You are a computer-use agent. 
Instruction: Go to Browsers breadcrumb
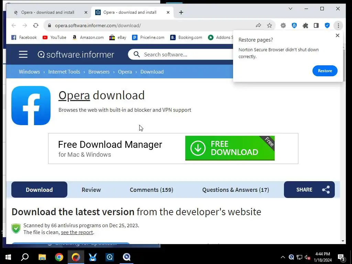coord(99,71)
